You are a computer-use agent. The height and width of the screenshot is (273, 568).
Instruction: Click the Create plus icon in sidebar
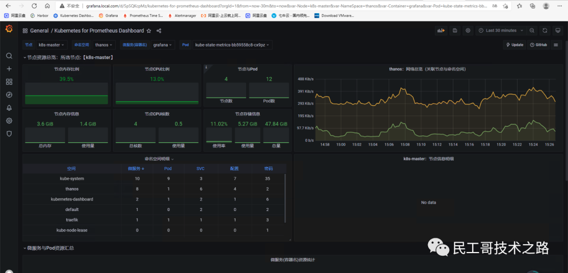click(9, 69)
